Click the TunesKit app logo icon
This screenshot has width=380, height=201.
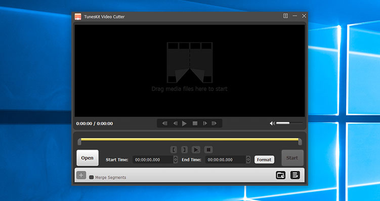(78, 17)
